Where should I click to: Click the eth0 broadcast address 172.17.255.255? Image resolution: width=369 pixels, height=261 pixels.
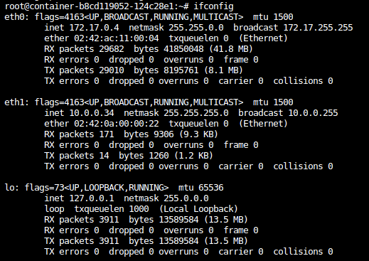click(318, 28)
